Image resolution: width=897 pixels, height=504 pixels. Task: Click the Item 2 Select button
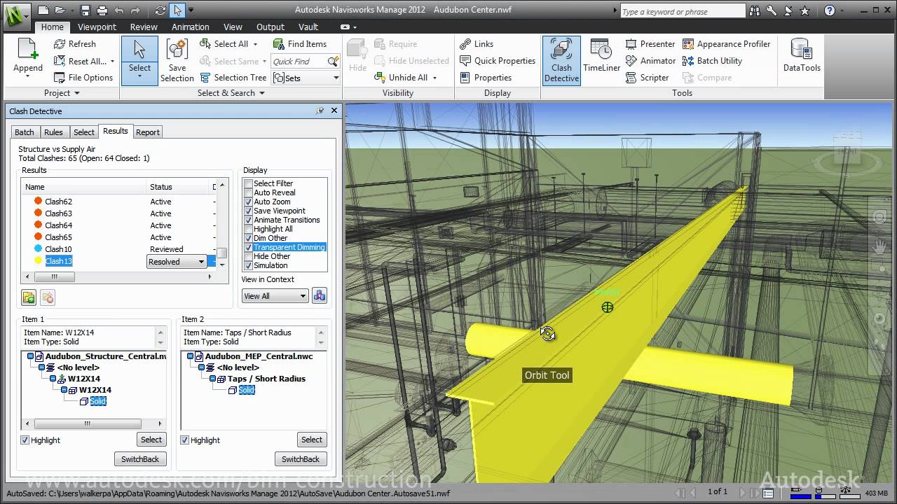pos(312,440)
